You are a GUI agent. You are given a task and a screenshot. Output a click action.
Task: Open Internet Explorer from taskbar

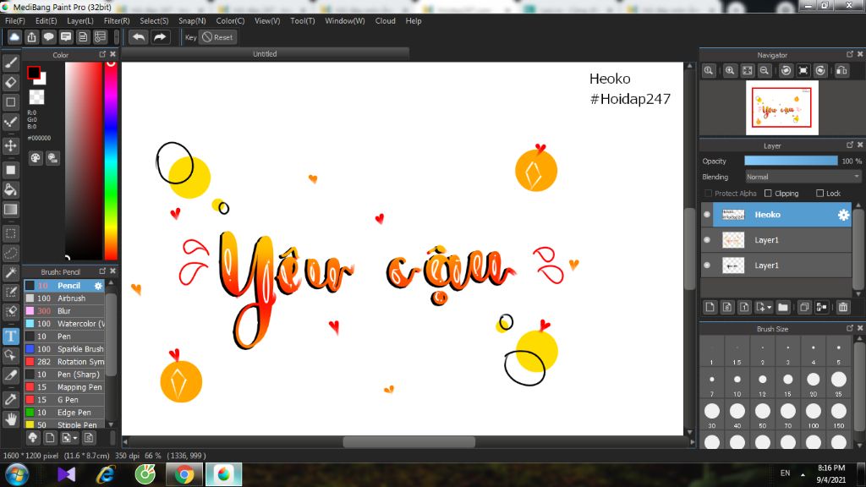106,475
